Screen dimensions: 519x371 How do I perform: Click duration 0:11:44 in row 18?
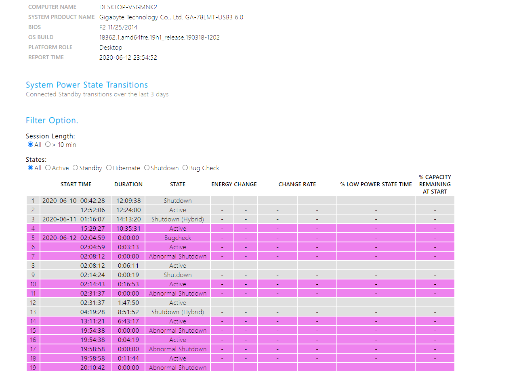point(128,358)
